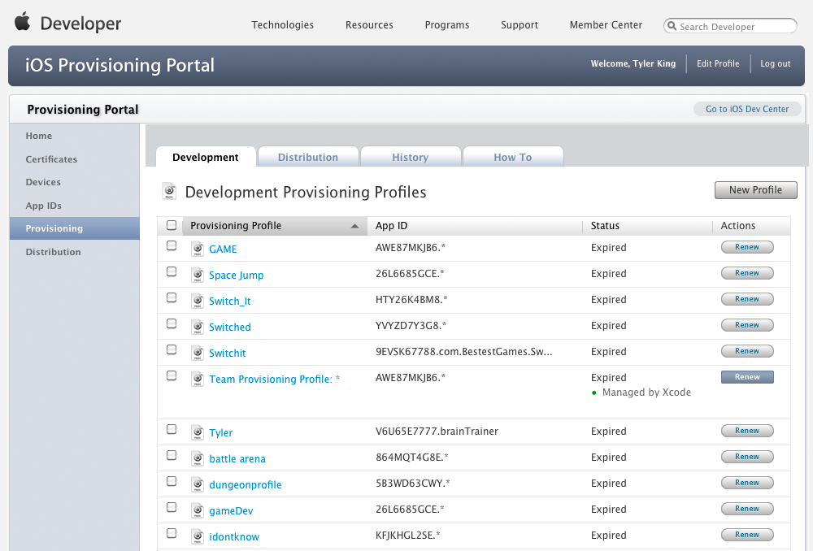Switch to the Distribution tab
813x551 pixels.
coord(308,157)
